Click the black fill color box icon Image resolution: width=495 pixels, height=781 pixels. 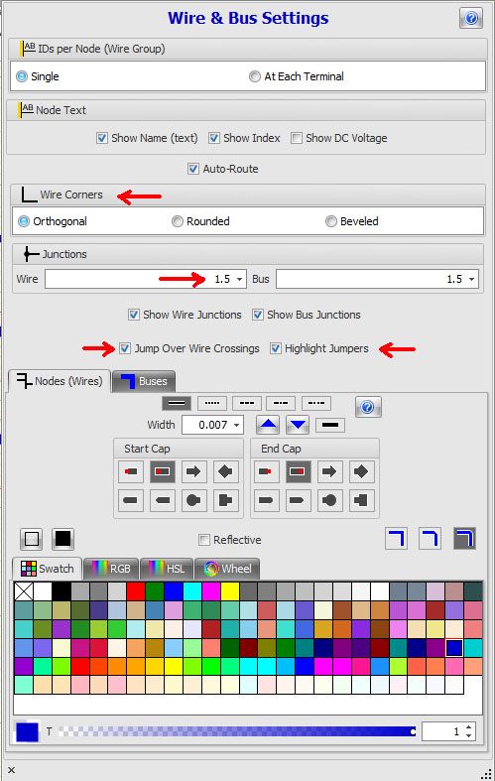click(62, 539)
